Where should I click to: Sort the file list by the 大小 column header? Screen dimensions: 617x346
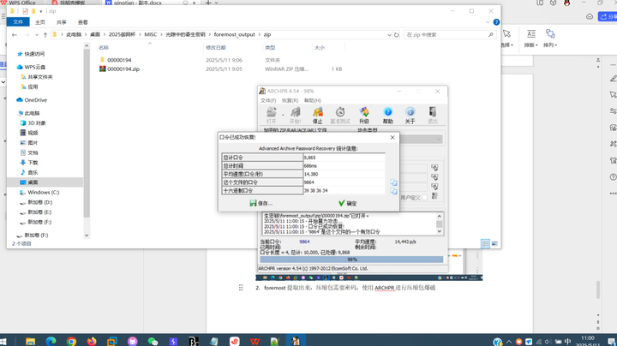320,48
